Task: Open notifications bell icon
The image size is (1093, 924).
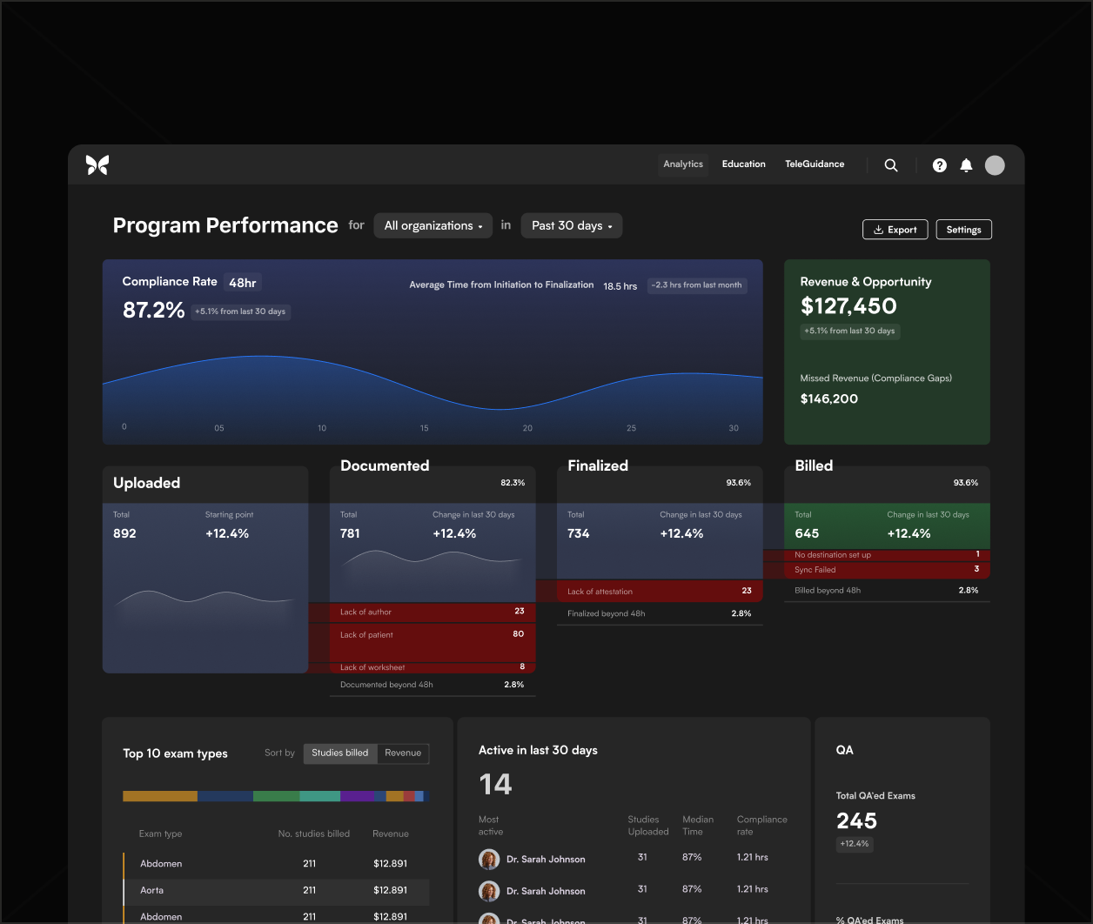Action: click(x=966, y=165)
